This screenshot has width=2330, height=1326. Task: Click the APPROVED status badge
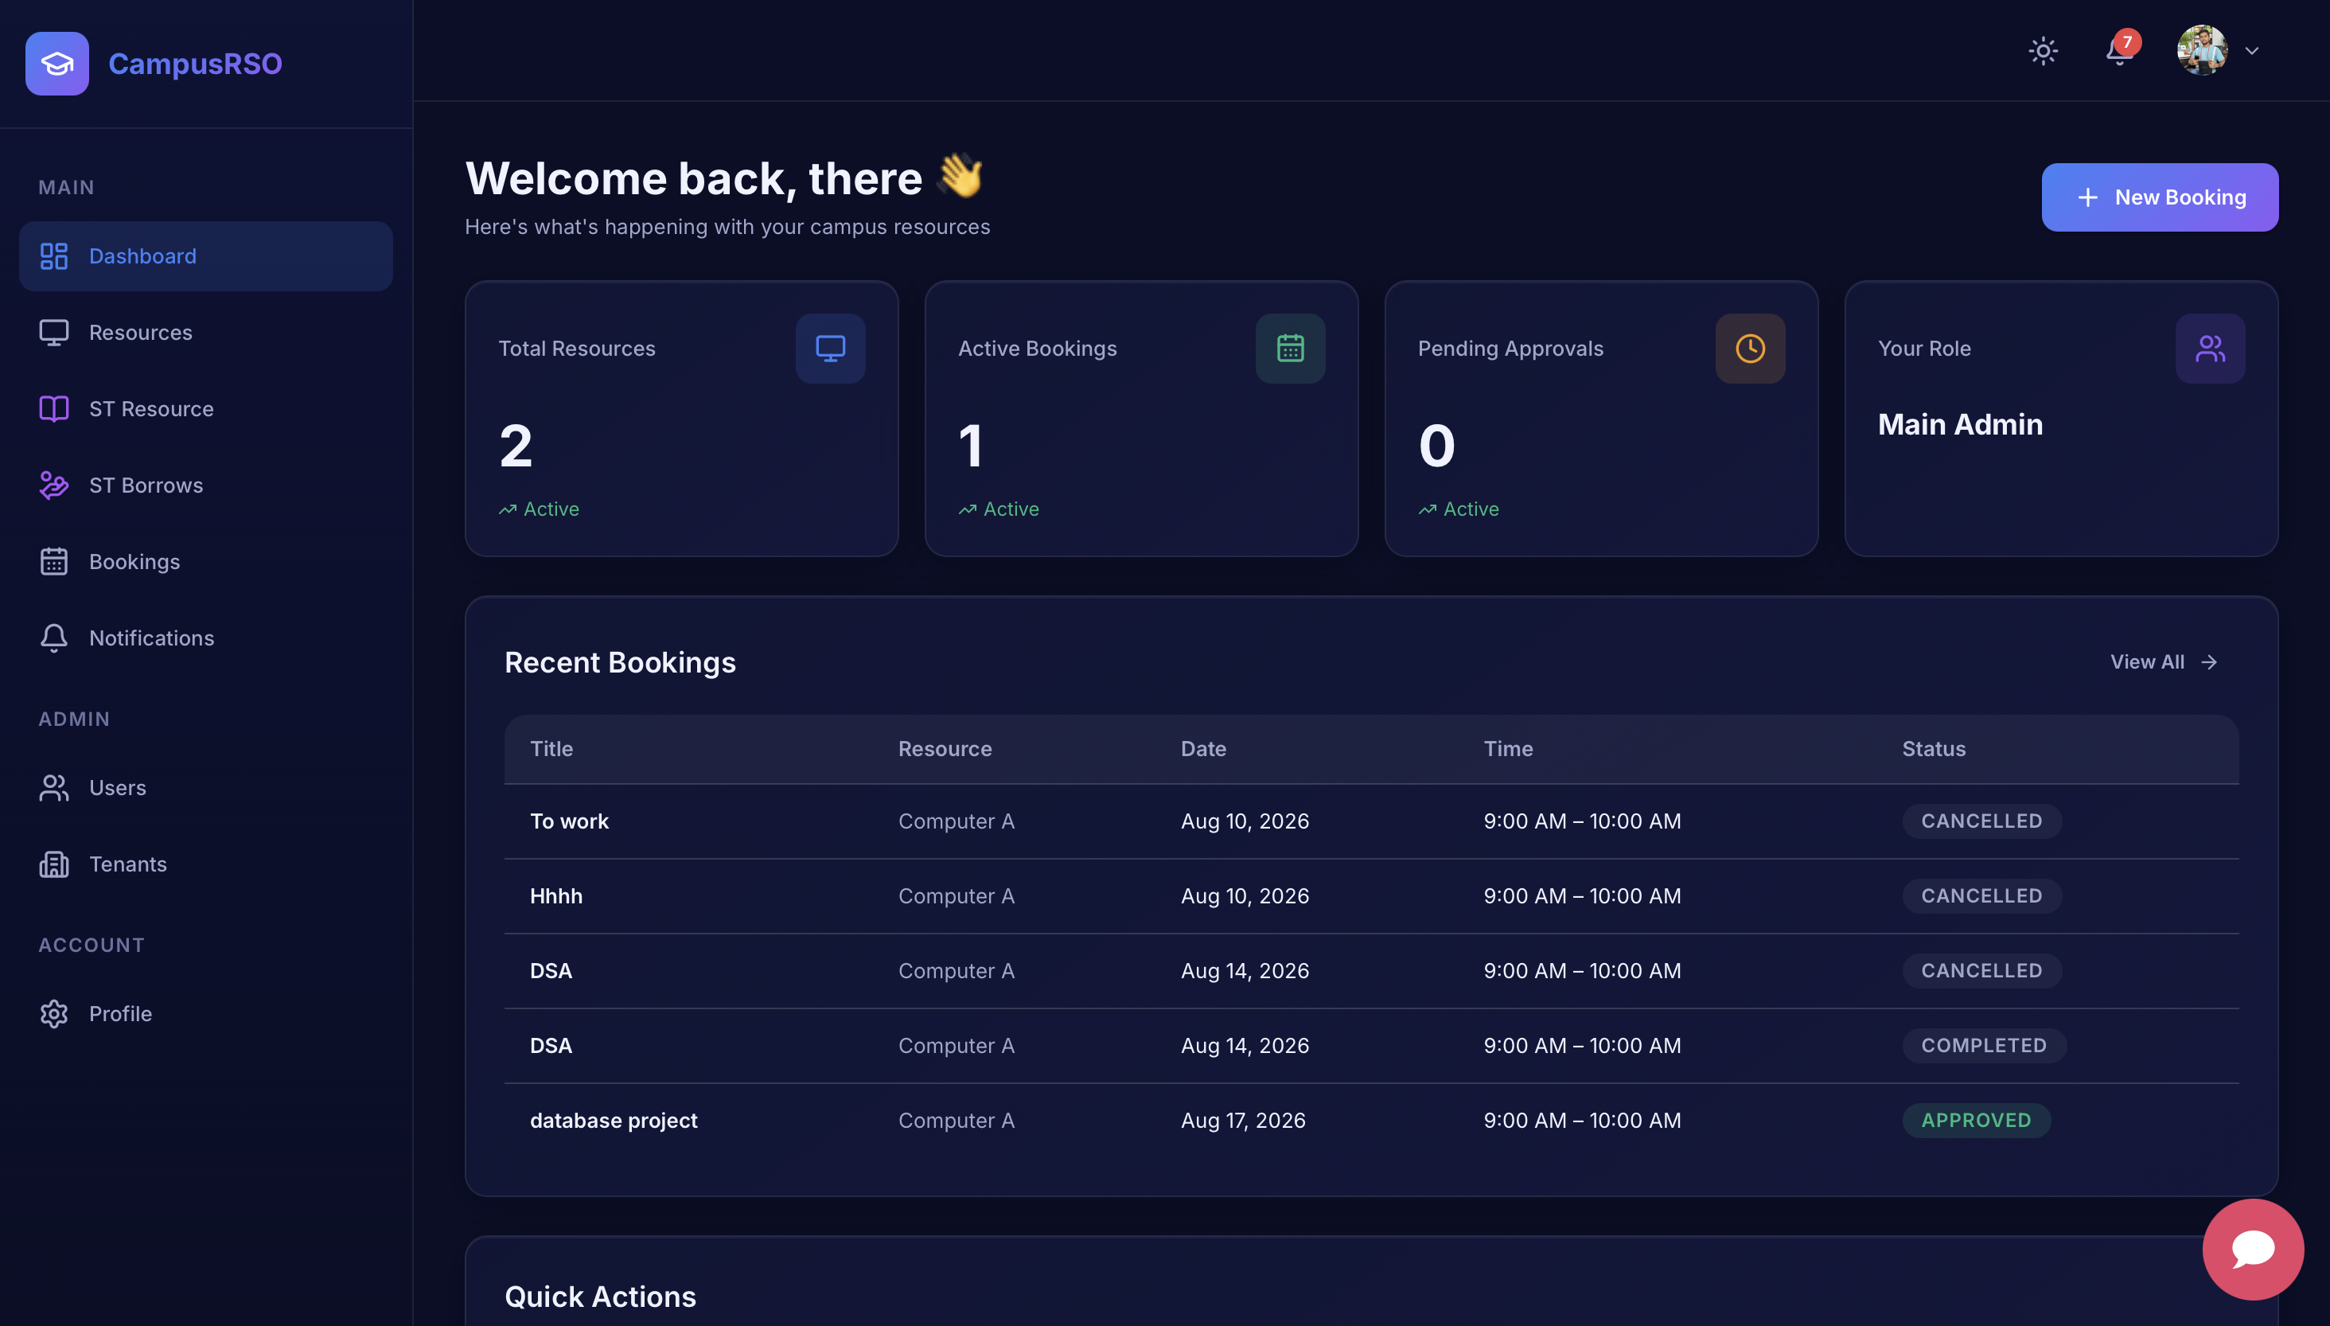tap(1976, 1120)
